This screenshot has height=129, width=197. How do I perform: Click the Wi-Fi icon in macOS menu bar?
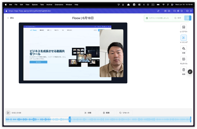[x=163, y=5]
